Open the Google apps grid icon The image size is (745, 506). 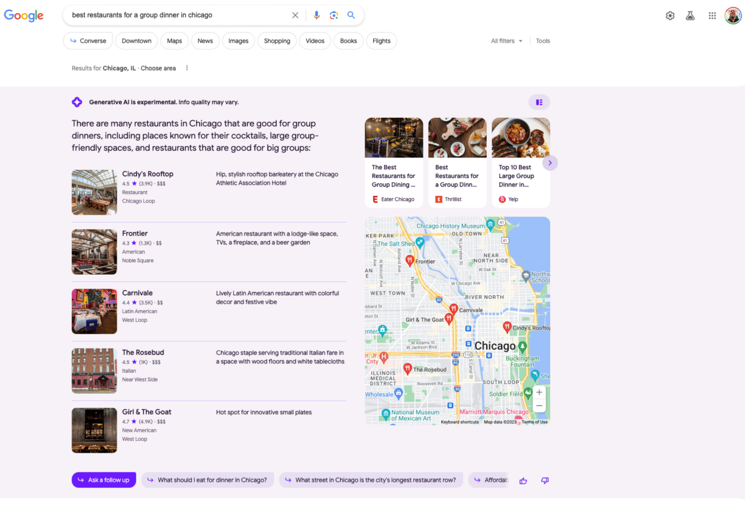tap(712, 16)
